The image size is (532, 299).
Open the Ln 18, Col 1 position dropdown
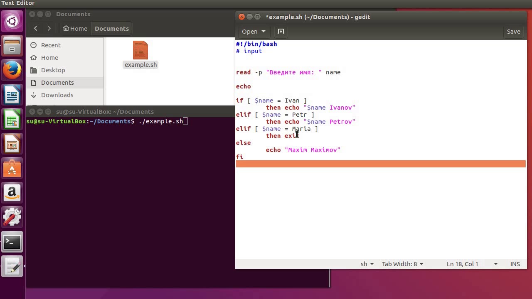click(472, 264)
